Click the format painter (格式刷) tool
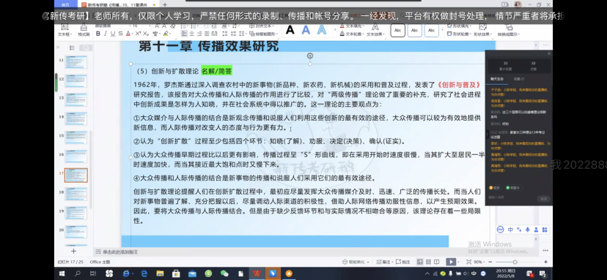The image size is (607, 280). (x=84, y=30)
